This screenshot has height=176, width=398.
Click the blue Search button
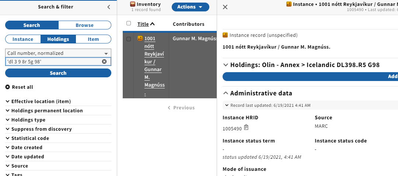[58, 73]
